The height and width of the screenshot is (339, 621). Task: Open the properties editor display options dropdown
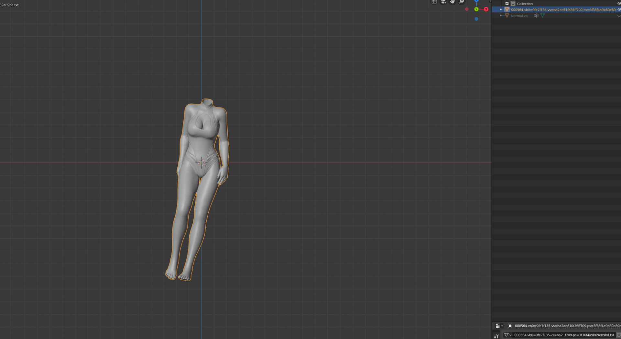click(x=499, y=326)
